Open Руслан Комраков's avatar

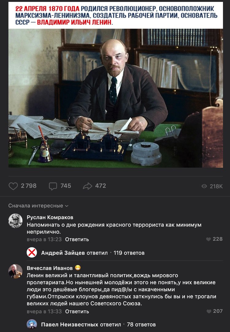coord(15,221)
